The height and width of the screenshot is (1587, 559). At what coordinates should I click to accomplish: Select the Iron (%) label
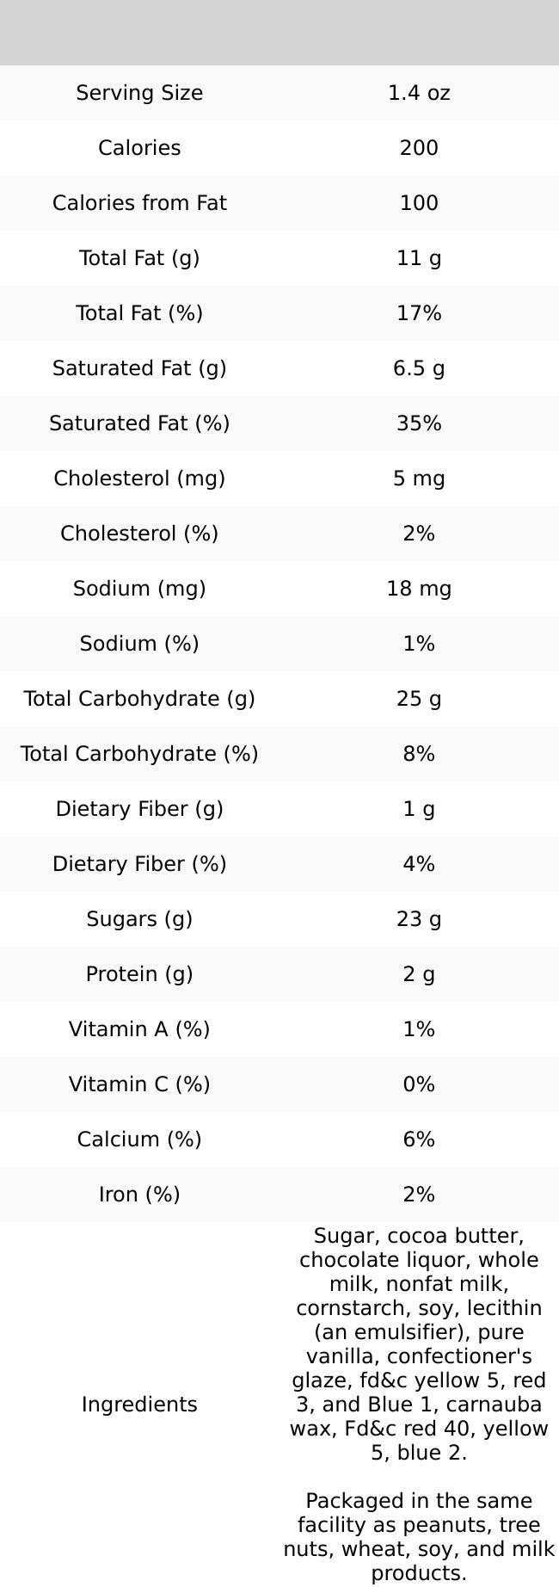click(x=139, y=1195)
